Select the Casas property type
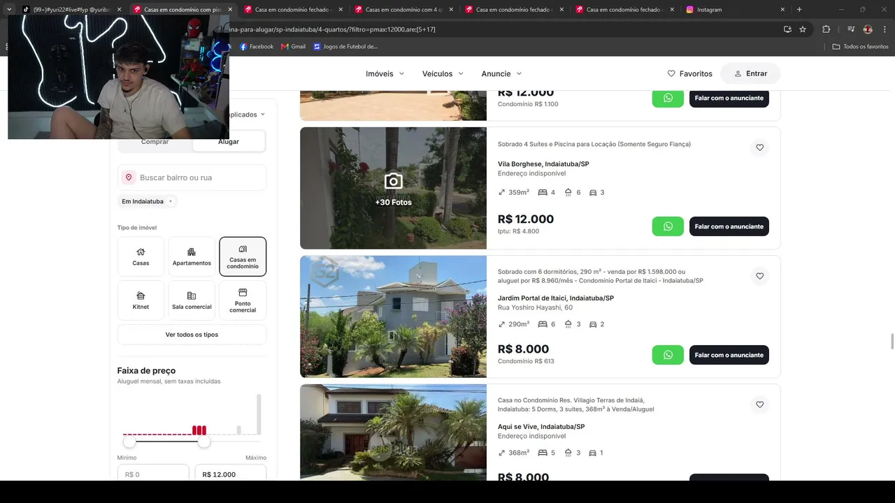 pos(141,256)
